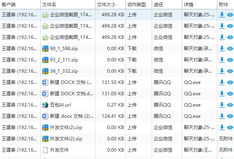Click the 131.00 KB size cell
This screenshot has width=234, height=159.
point(113,94)
